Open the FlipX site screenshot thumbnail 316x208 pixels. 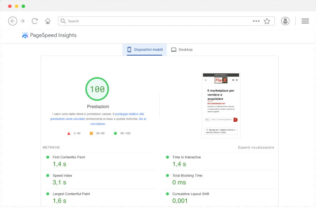(x=221, y=105)
